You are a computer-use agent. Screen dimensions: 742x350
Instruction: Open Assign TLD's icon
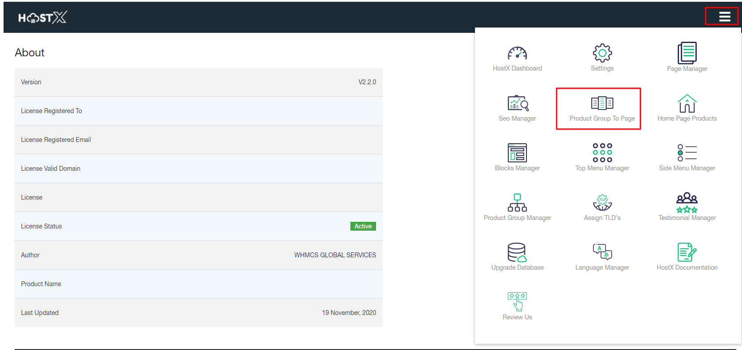602,203
